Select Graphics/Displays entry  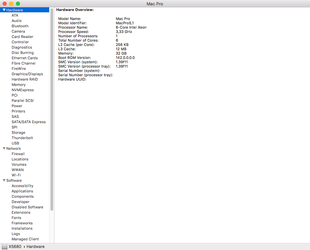pos(27,74)
